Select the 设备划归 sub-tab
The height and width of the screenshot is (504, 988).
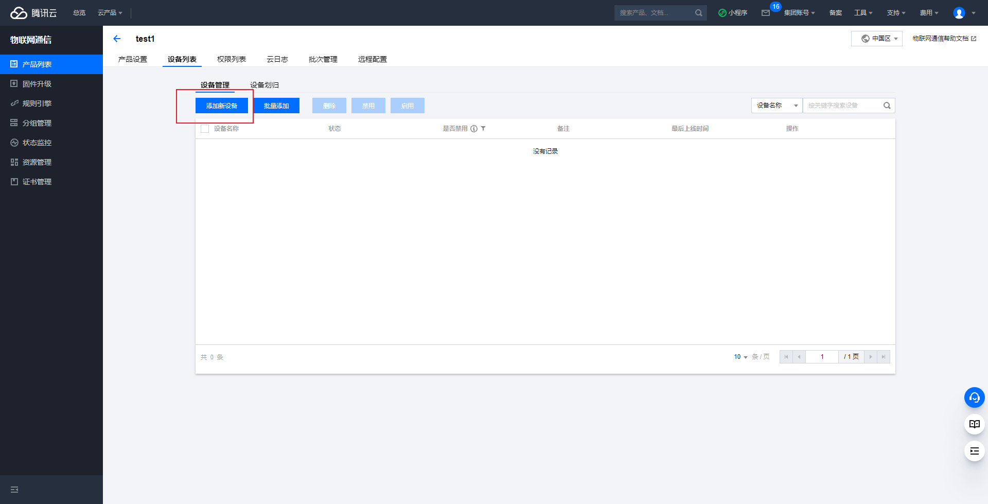click(264, 85)
